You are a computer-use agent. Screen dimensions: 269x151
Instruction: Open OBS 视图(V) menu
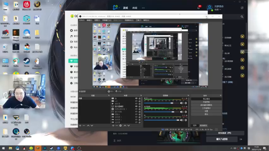tap(97, 20)
